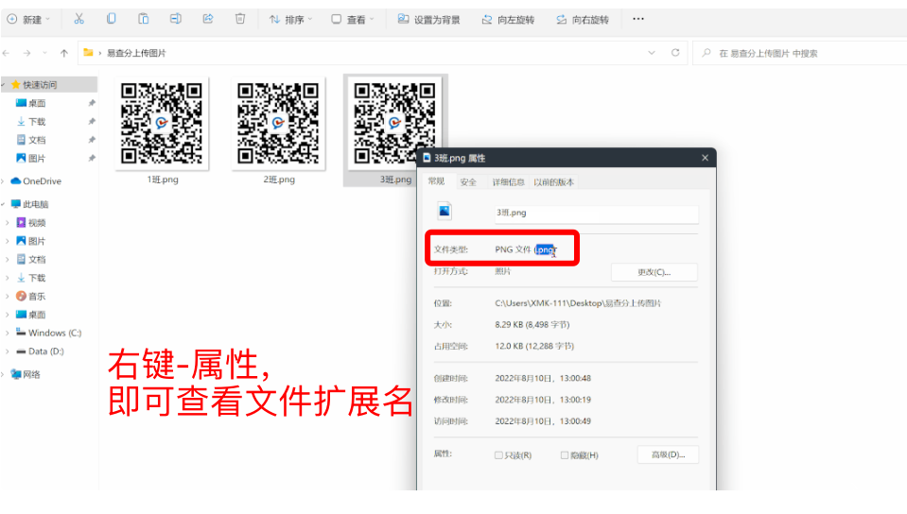The image size is (907, 514).
Task: Click the Copy icon in toolbar
Action: click(x=111, y=19)
